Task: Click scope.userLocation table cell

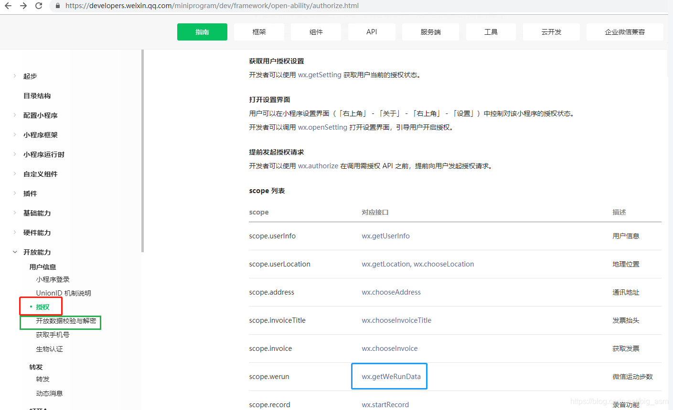Action: click(x=279, y=264)
